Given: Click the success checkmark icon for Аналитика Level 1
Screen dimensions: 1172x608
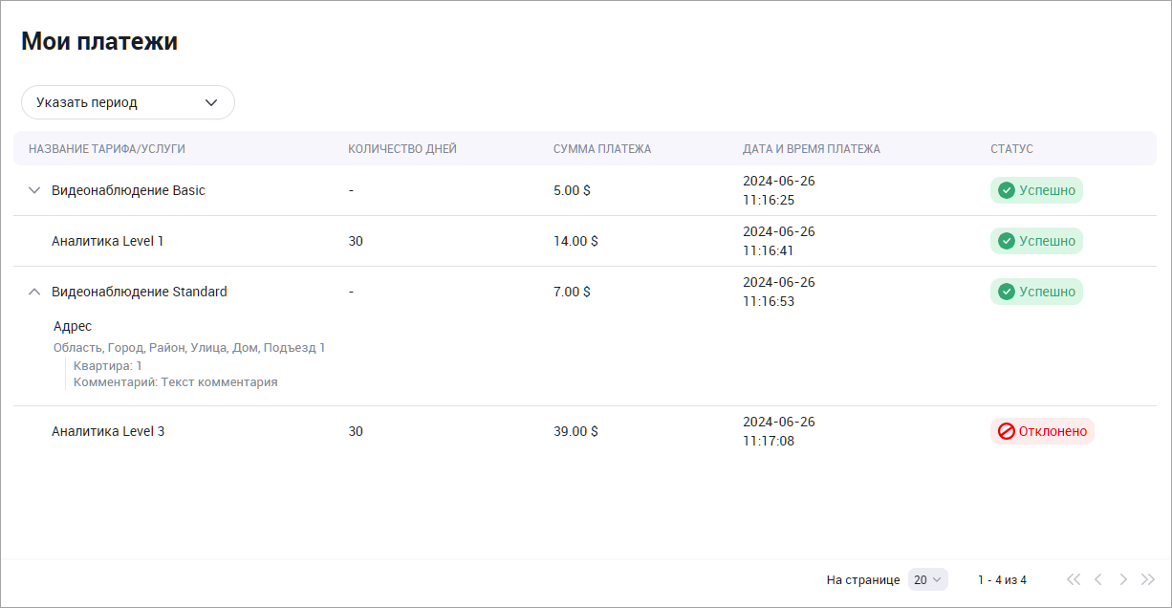Looking at the screenshot, I should pos(1006,241).
